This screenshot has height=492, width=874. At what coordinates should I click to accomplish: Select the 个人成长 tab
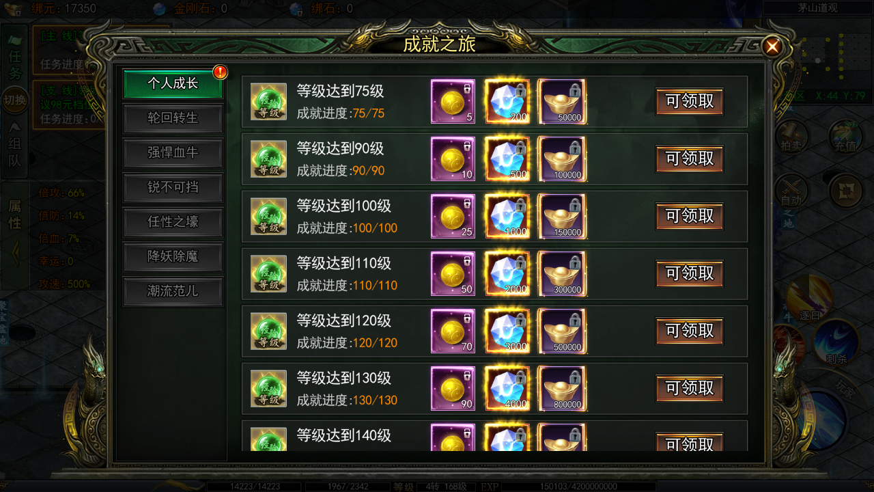pyautogui.click(x=173, y=83)
